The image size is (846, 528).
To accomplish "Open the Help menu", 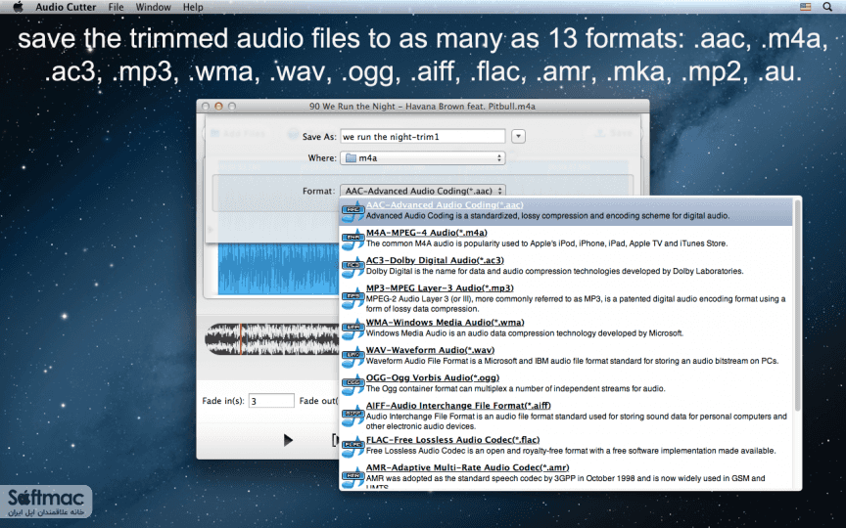I will point(193,7).
